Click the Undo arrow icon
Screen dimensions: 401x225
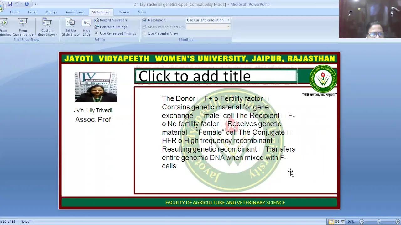[17, 4]
